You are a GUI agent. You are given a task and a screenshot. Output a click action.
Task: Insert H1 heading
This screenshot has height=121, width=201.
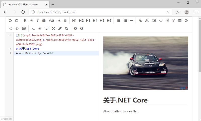tap(74, 21)
